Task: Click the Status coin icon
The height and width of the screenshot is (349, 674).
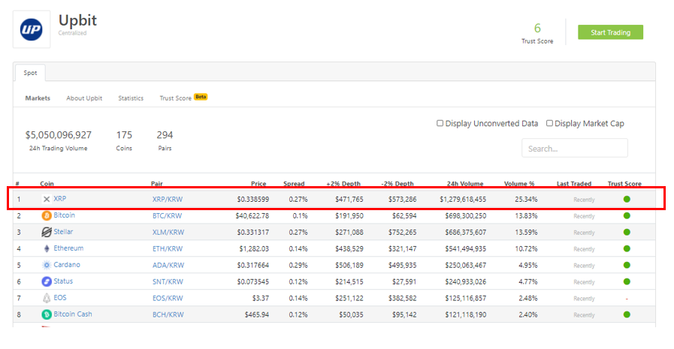Action: click(x=47, y=281)
